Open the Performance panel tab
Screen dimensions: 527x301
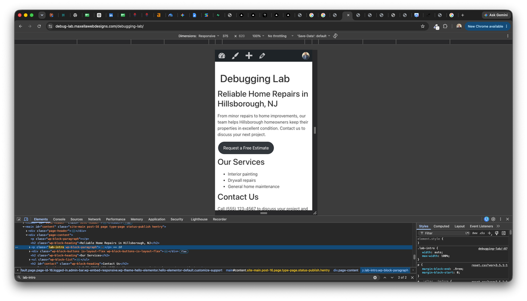tap(116, 219)
